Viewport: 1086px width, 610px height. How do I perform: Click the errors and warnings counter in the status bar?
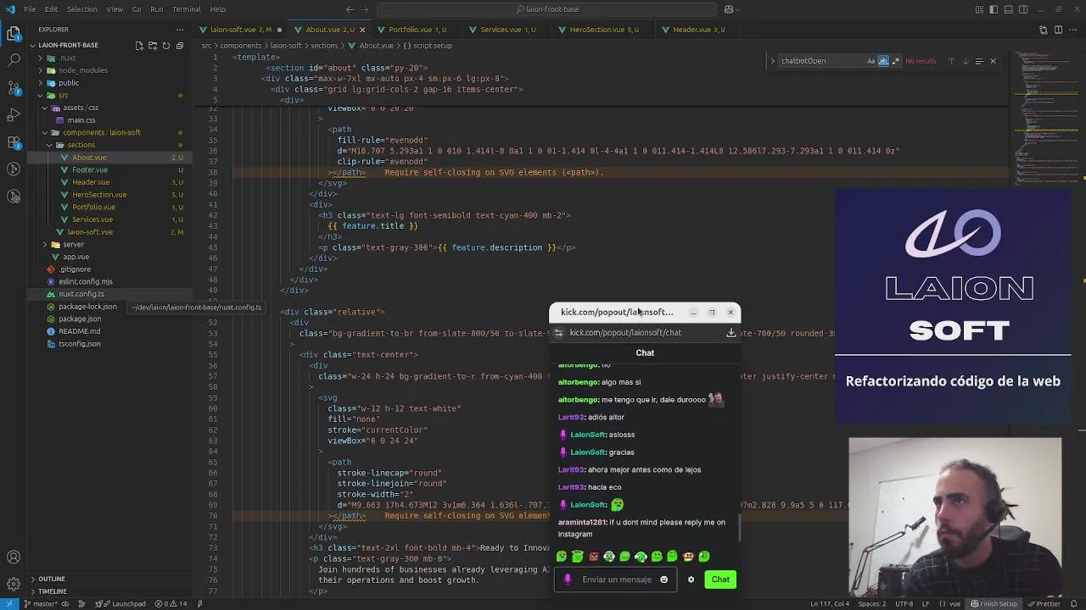(171, 604)
